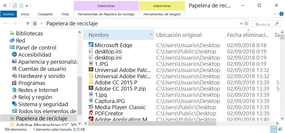Open the Inicio ribbon tab

25,14
